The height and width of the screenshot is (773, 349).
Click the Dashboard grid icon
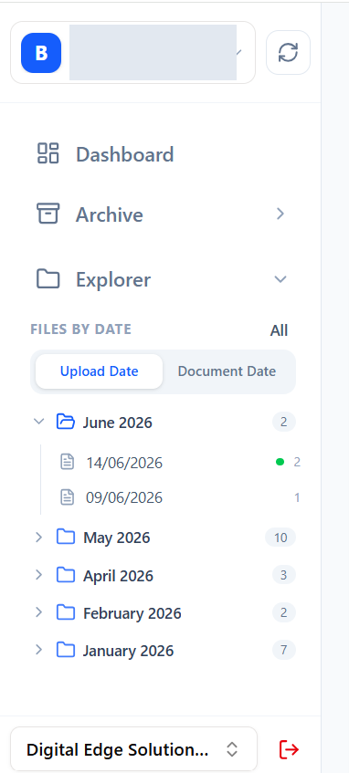(48, 153)
